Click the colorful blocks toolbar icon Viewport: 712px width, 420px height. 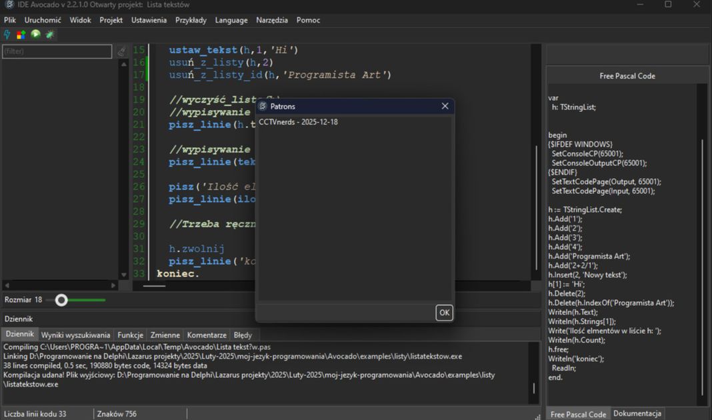click(21, 35)
